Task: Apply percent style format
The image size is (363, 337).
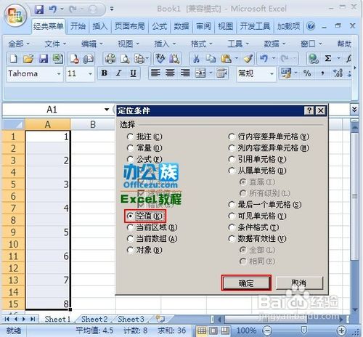Action: pos(307,73)
